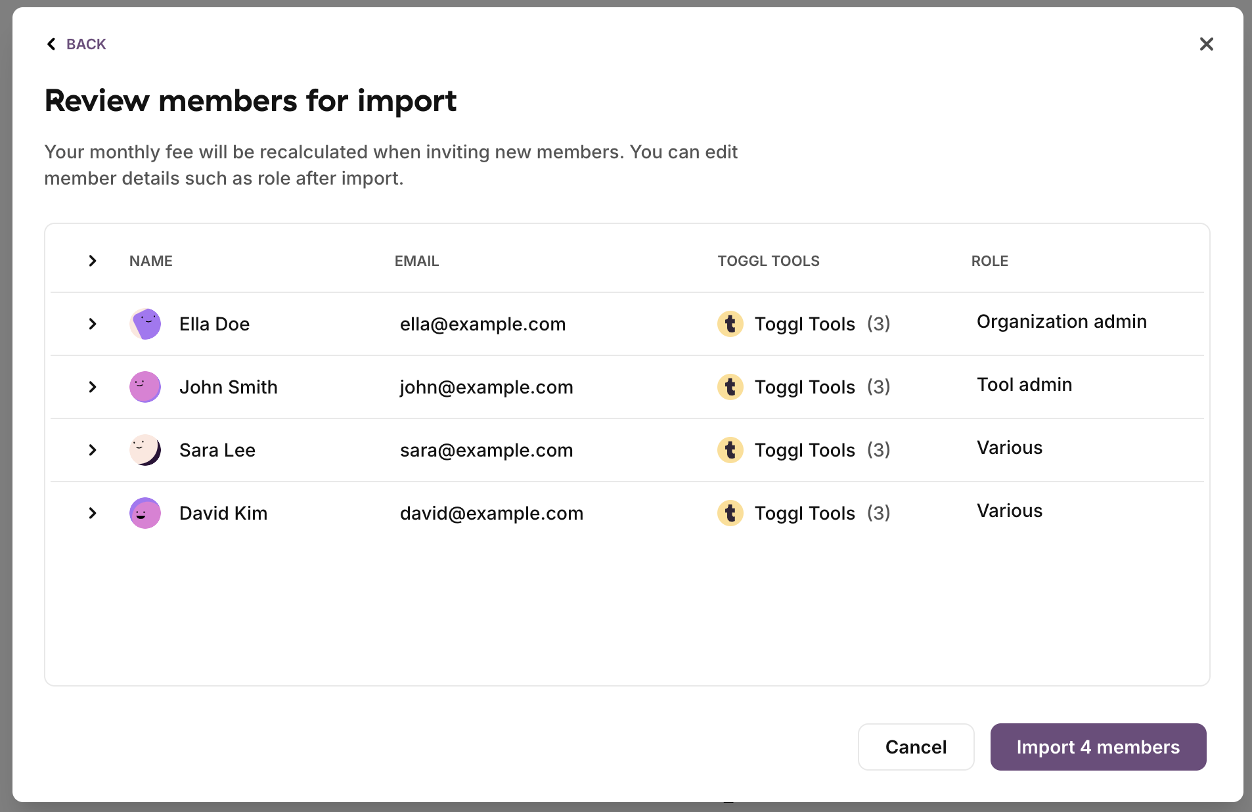Expand the David Kim row

coord(93,513)
